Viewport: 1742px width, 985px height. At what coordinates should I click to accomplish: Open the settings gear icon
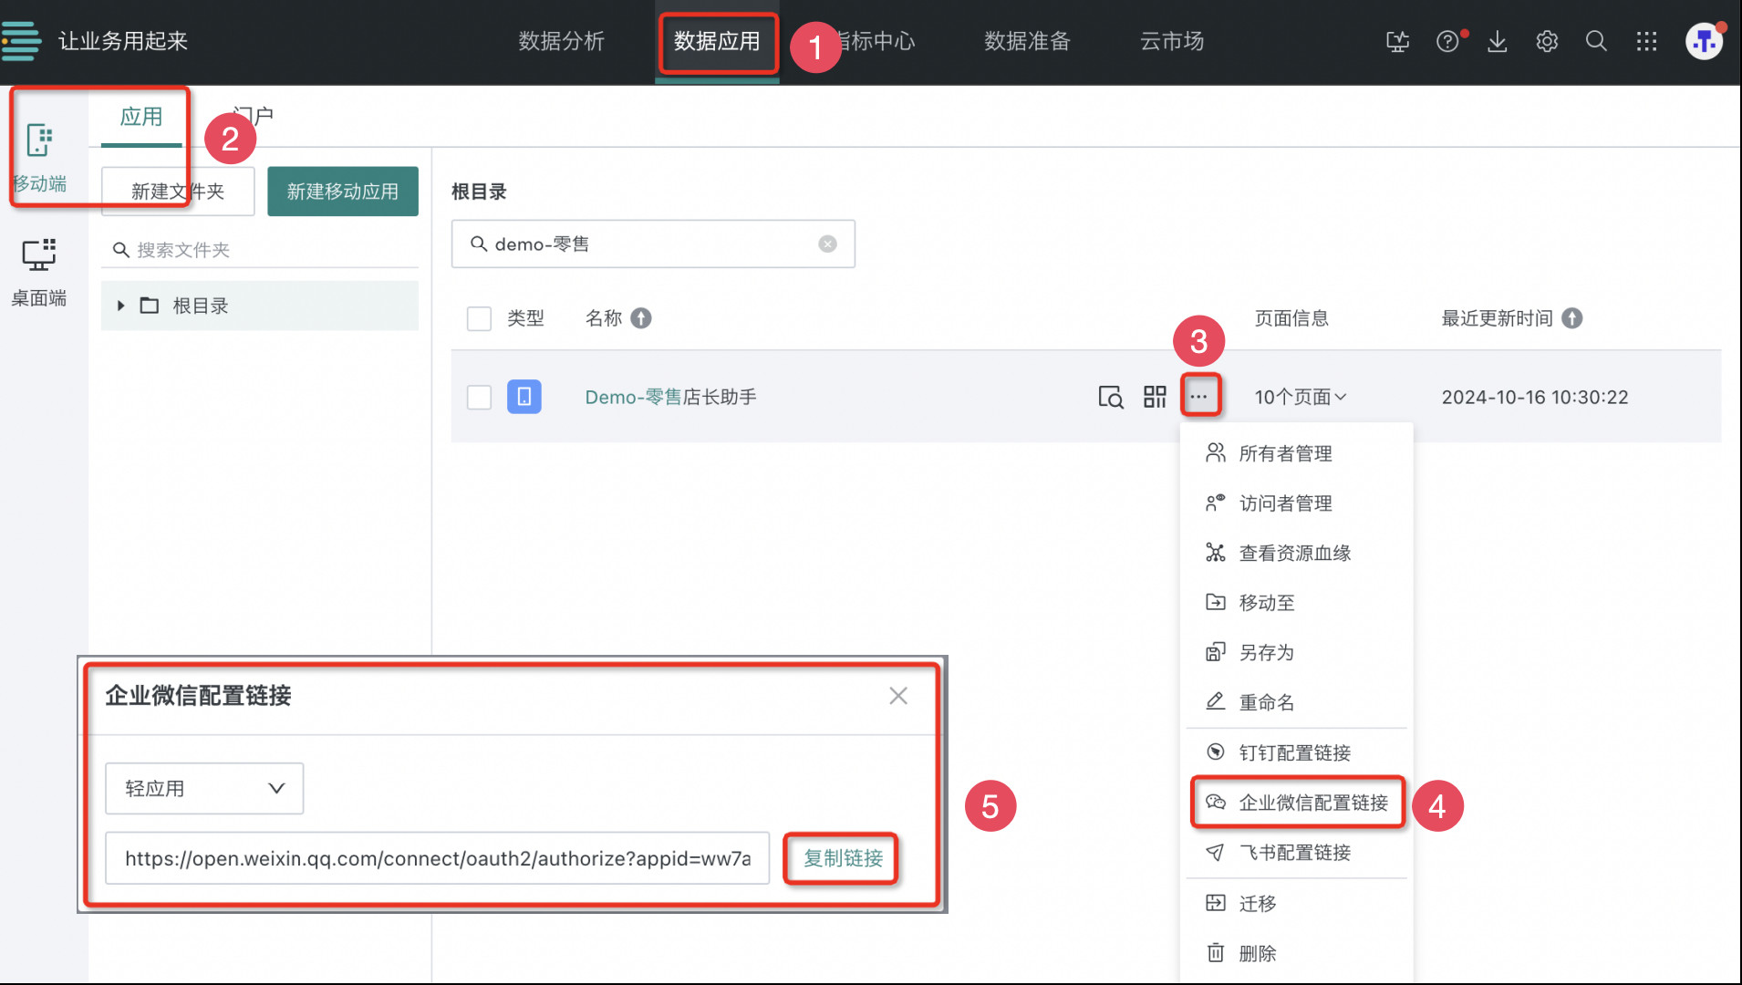click(x=1547, y=41)
